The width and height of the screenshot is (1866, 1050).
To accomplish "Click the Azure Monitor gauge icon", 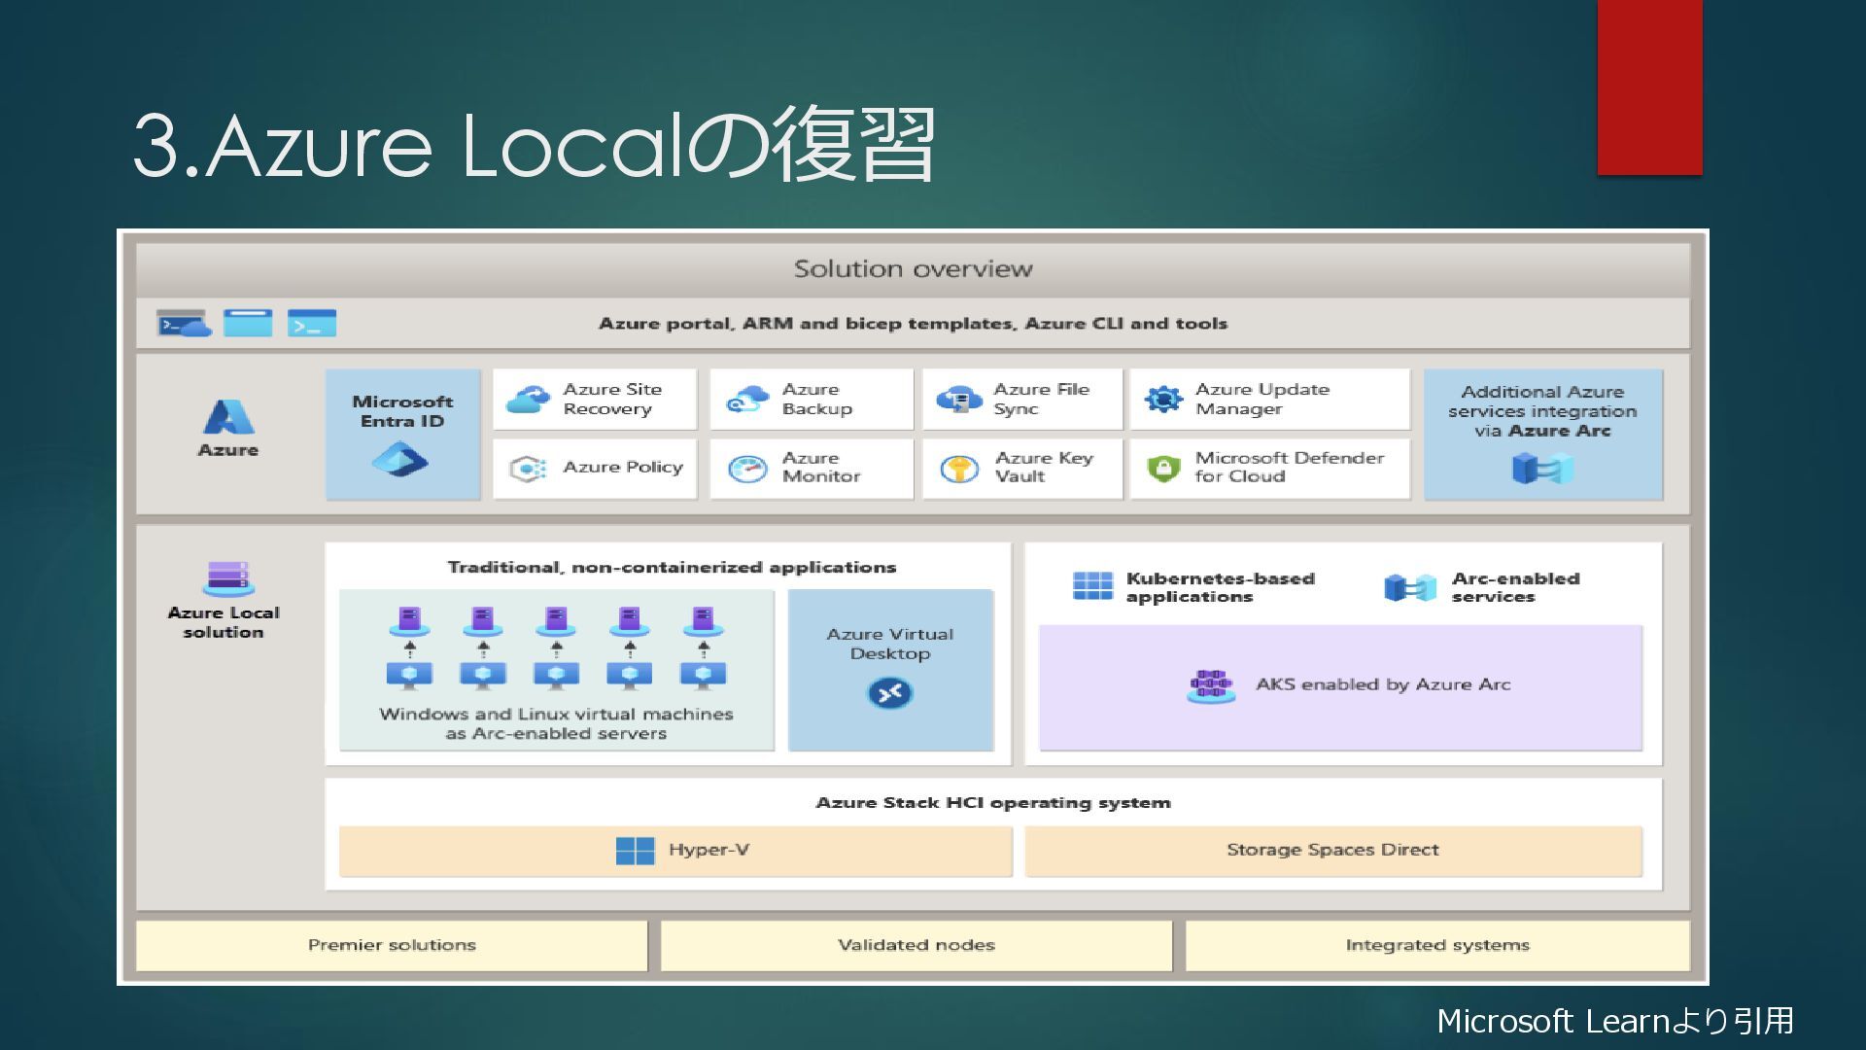I will [x=747, y=469].
